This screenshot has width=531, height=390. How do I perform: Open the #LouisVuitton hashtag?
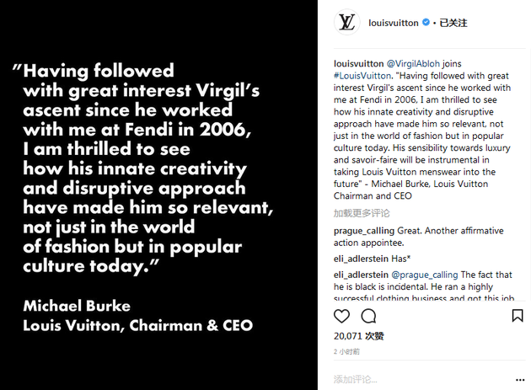point(362,76)
